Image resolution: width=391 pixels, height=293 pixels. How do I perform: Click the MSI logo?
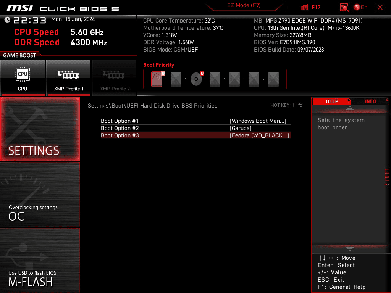pos(20,8)
